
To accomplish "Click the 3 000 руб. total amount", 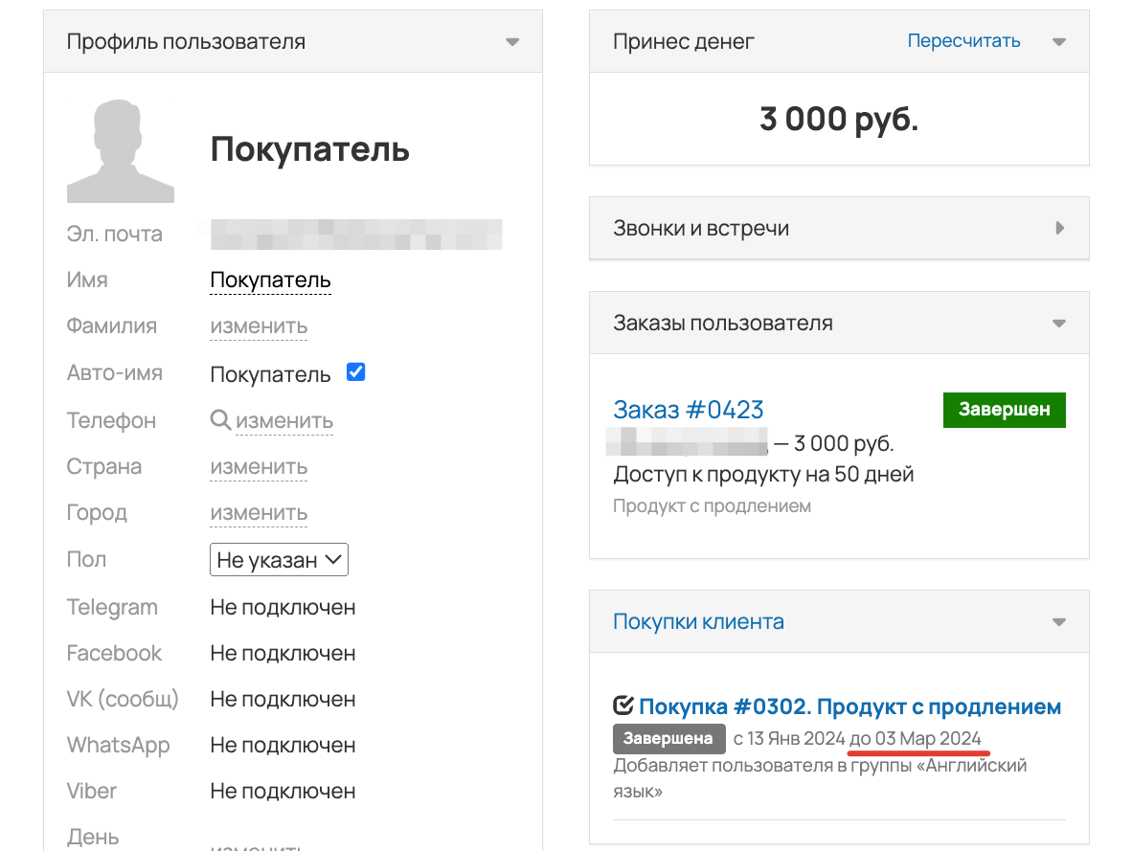I will pos(839,119).
